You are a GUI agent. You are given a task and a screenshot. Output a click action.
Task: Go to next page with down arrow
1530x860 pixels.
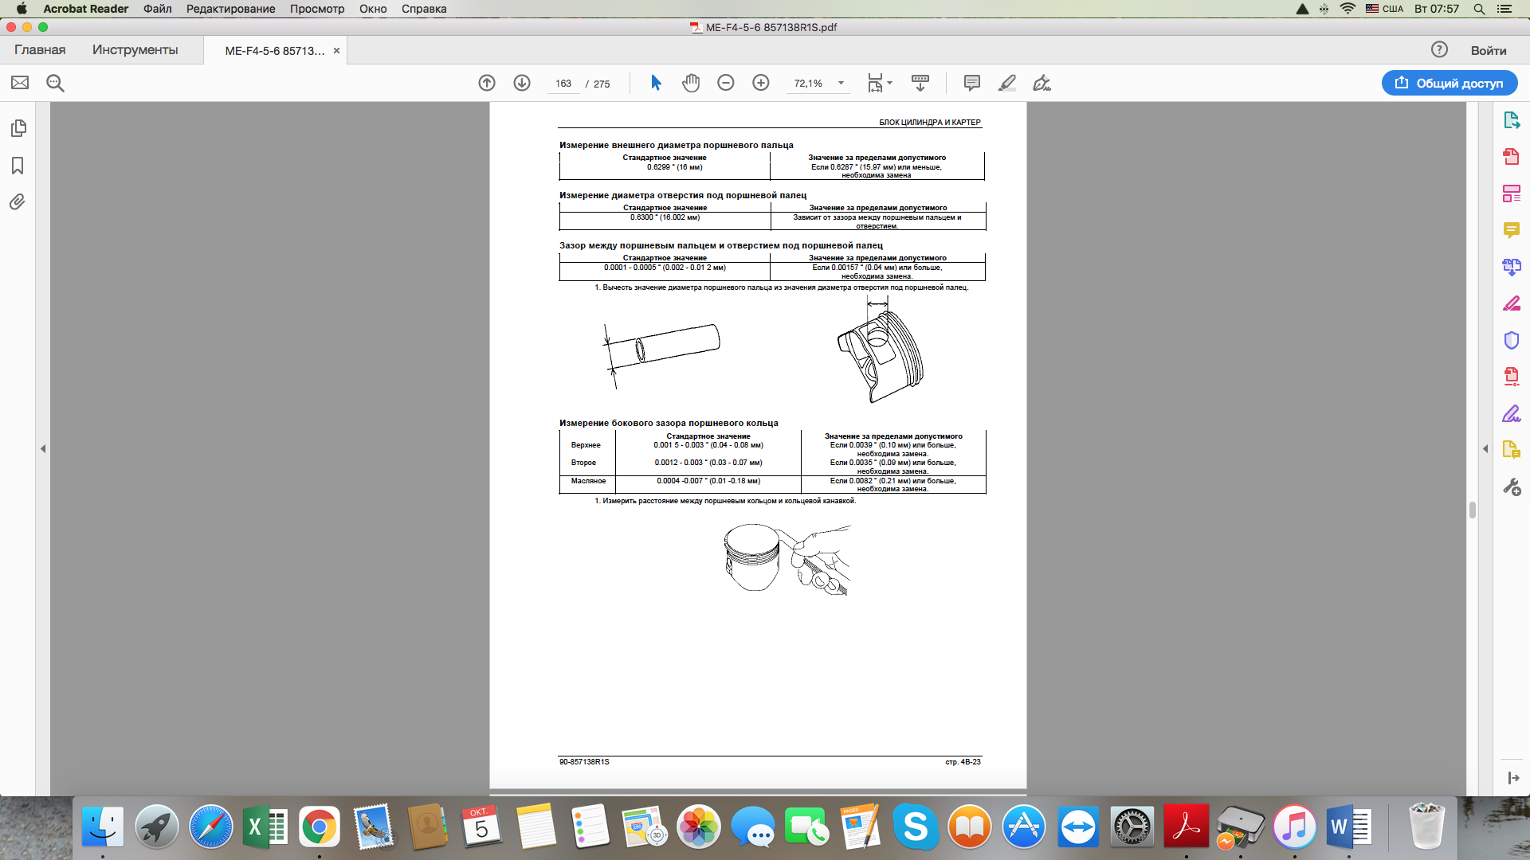(x=522, y=83)
